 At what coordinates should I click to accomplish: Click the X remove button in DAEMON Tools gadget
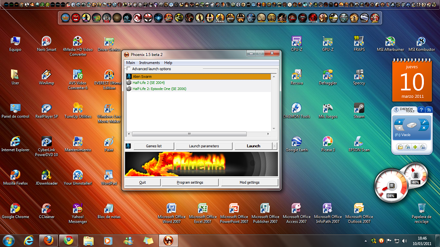(424, 128)
